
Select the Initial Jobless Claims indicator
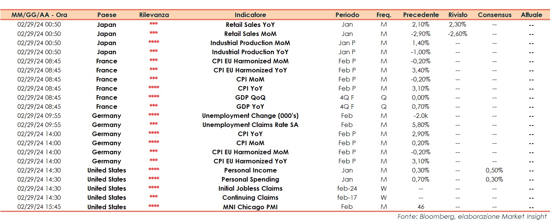point(250,188)
